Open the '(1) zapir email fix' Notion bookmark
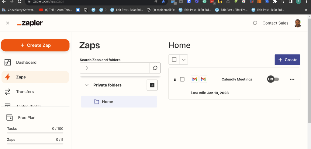 coord(161,10)
